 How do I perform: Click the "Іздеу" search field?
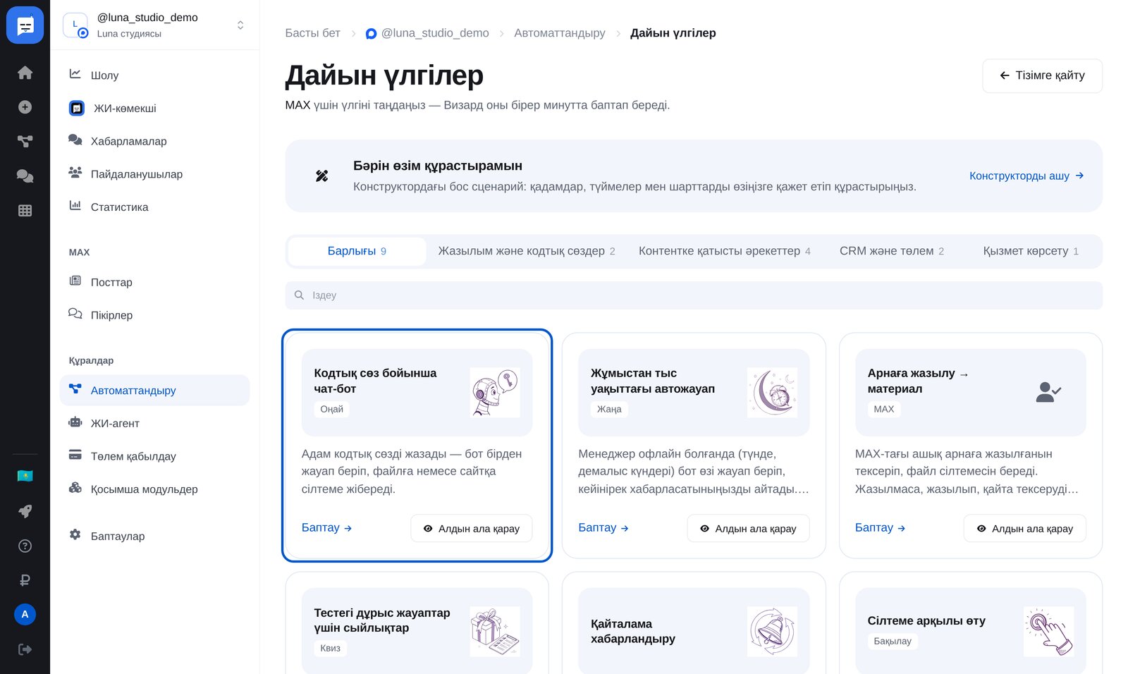(x=694, y=295)
